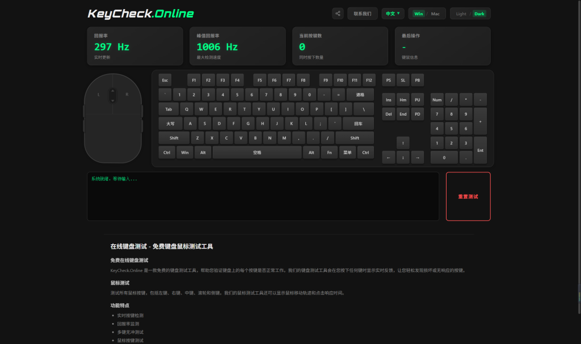
Task: Click the KeyCheck.Online logo
Action: click(141, 14)
